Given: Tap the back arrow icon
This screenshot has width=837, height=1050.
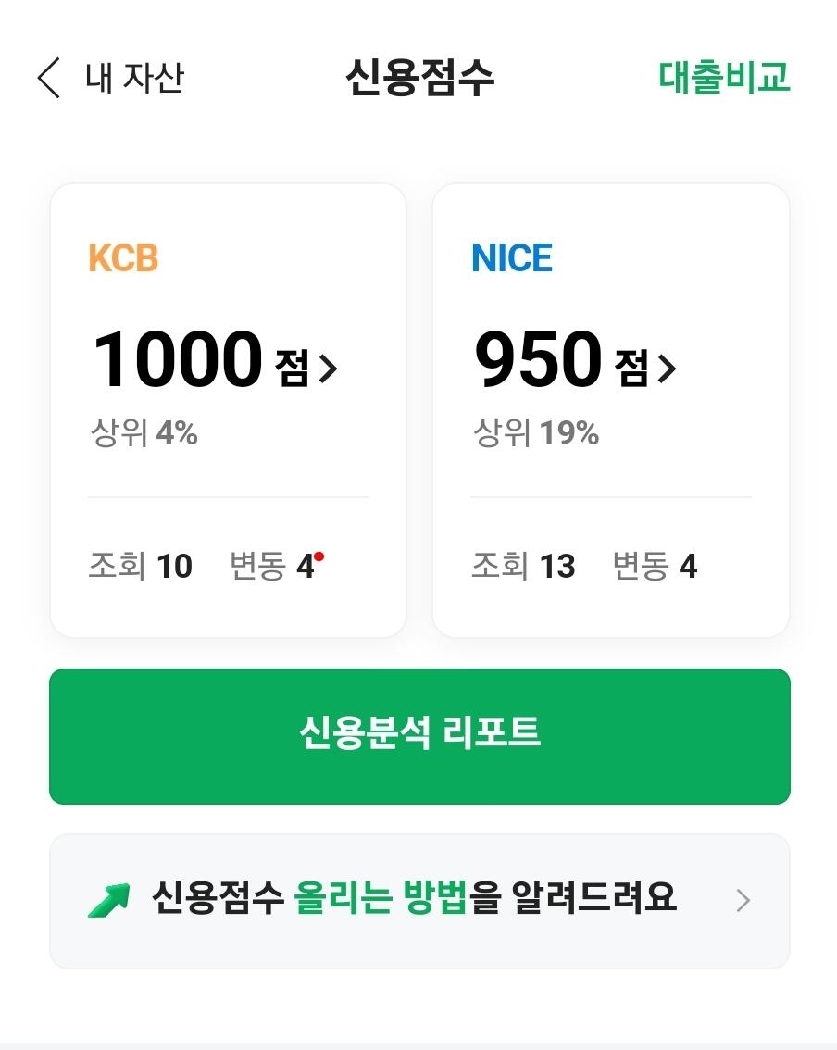Looking at the screenshot, I should [48, 78].
